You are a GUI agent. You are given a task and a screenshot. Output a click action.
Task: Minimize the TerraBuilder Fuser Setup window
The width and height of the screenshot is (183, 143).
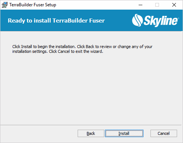pos(140,5)
